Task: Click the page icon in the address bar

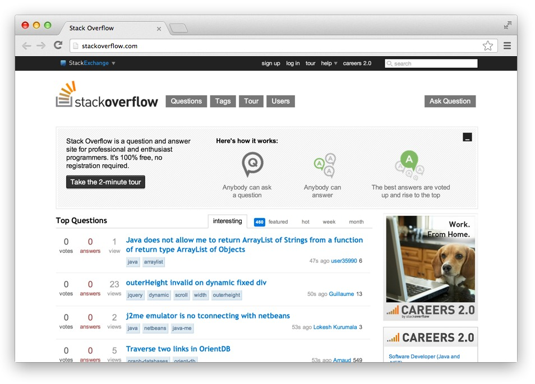Action: [x=76, y=46]
